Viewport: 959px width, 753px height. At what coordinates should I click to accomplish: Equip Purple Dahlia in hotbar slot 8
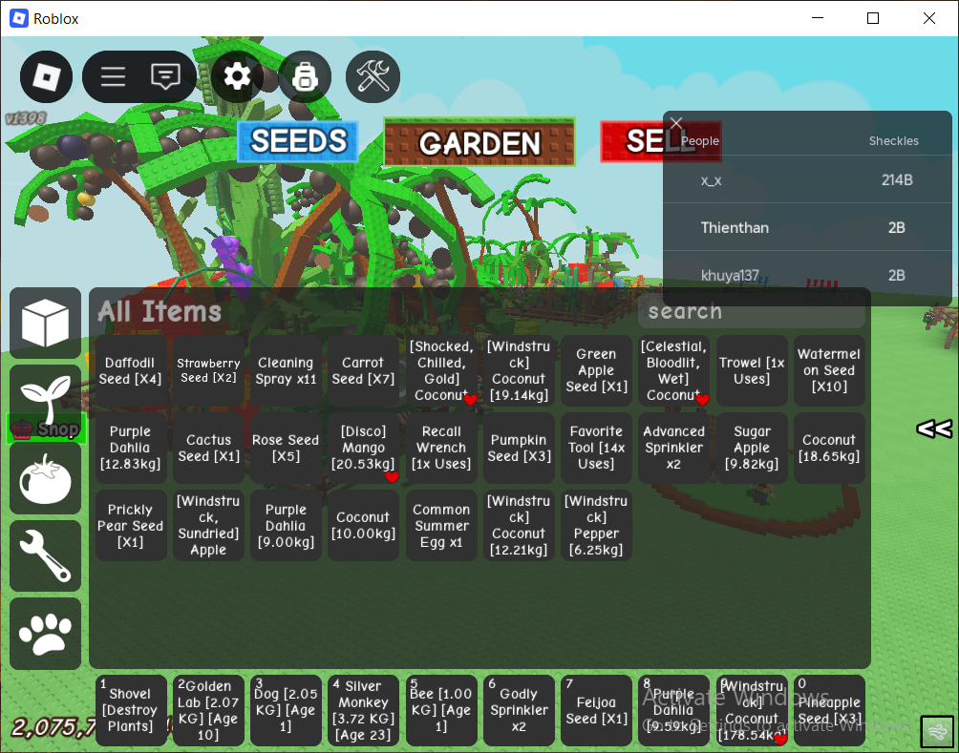(x=673, y=710)
